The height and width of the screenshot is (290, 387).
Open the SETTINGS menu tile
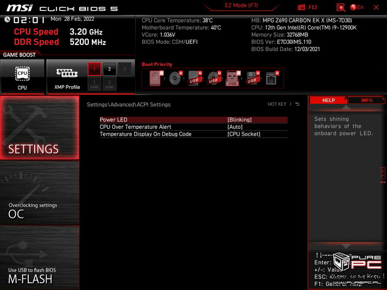coord(40,128)
